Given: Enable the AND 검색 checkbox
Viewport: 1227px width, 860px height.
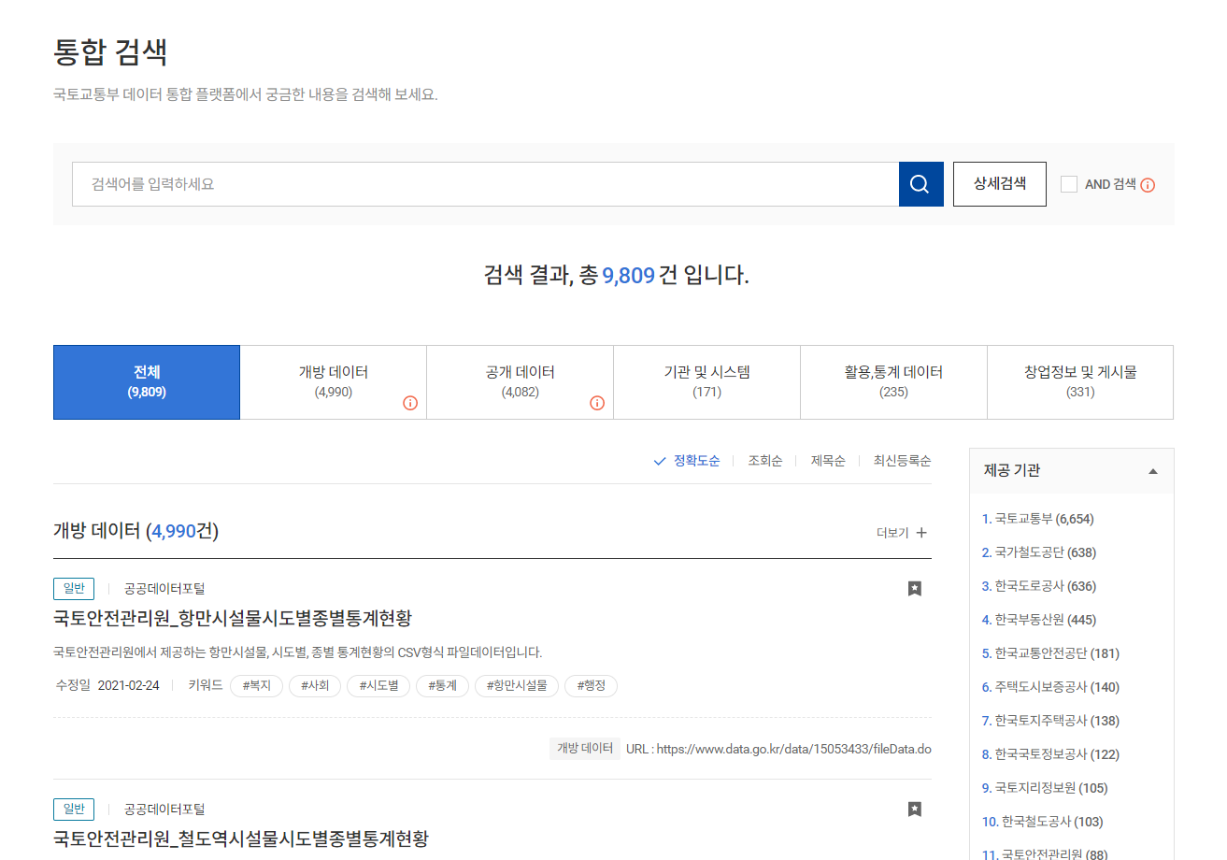Looking at the screenshot, I should (x=1069, y=184).
